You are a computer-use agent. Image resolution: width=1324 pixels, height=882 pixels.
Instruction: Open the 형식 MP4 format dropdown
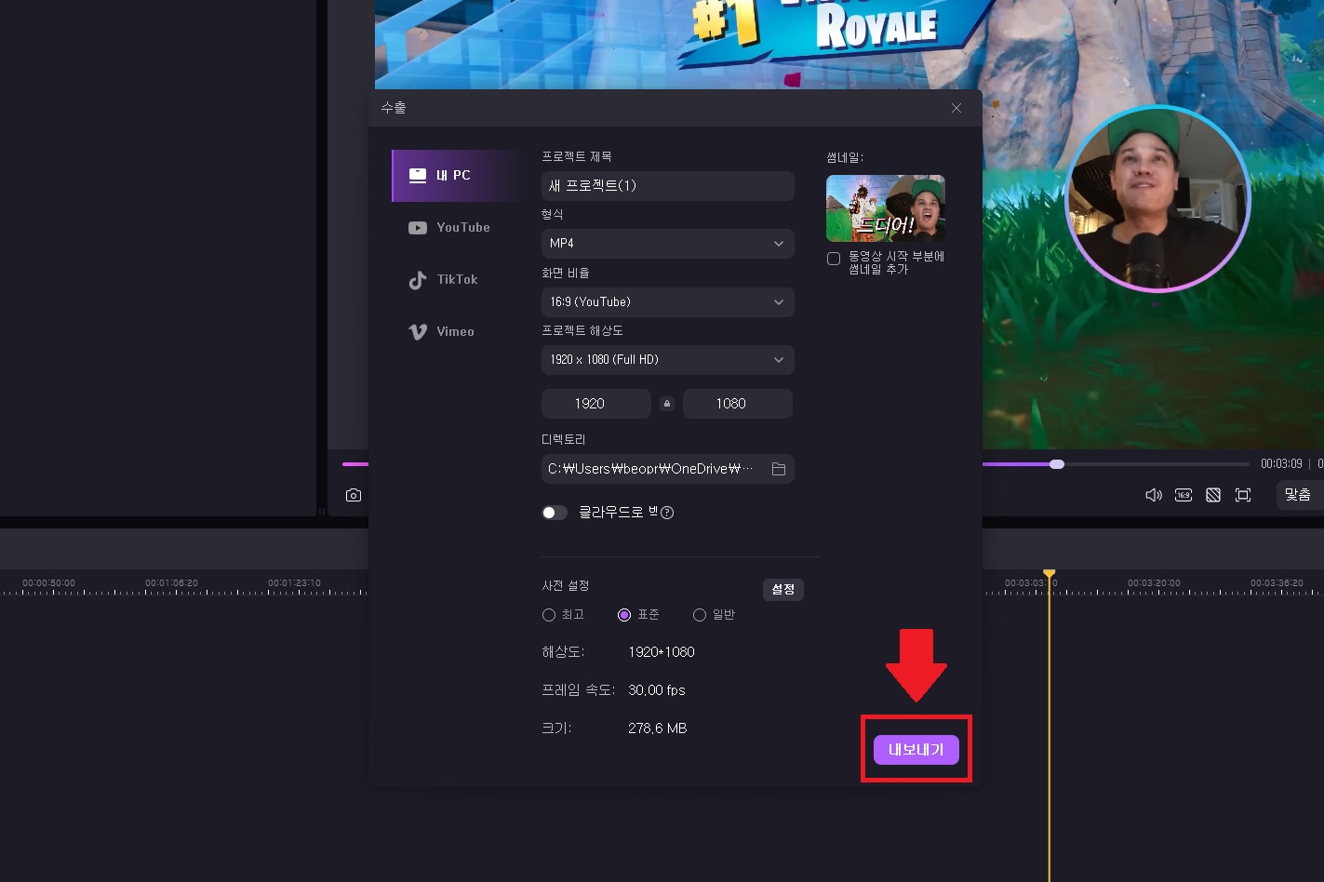tap(668, 244)
